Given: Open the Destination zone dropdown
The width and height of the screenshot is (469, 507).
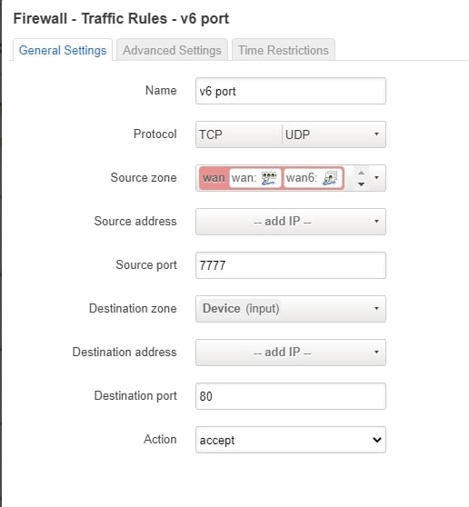Looking at the screenshot, I should tap(291, 309).
